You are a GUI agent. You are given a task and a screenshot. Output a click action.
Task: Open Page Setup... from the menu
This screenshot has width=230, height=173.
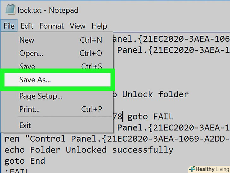click(41, 96)
